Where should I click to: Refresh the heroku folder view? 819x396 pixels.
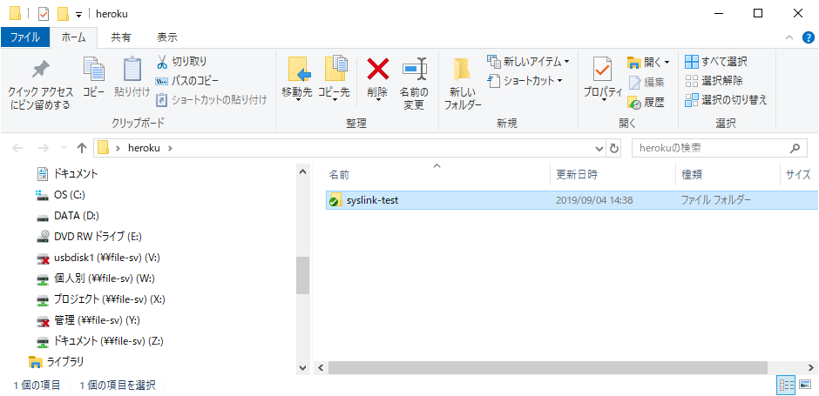tap(614, 148)
